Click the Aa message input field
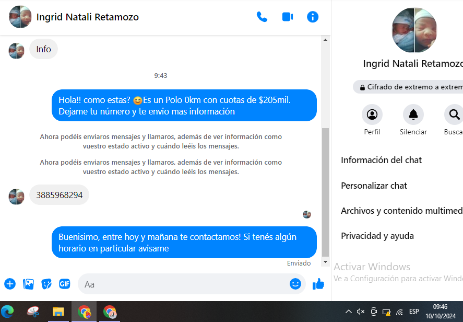 [x=183, y=284]
